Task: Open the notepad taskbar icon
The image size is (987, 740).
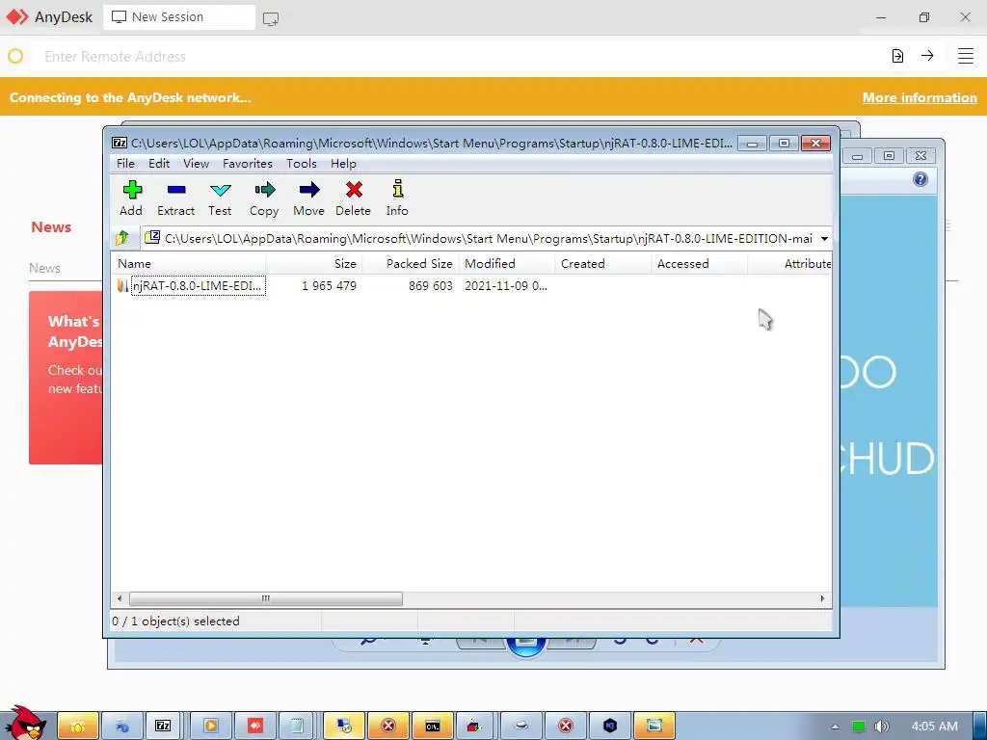Action: tap(297, 726)
